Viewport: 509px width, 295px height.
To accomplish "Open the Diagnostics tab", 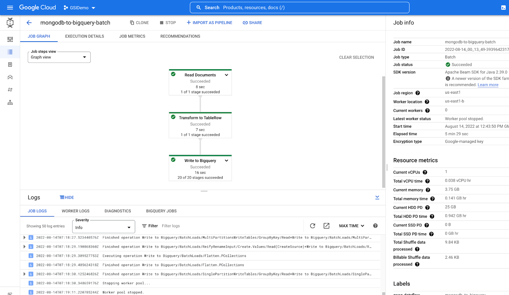I will pyautogui.click(x=118, y=211).
